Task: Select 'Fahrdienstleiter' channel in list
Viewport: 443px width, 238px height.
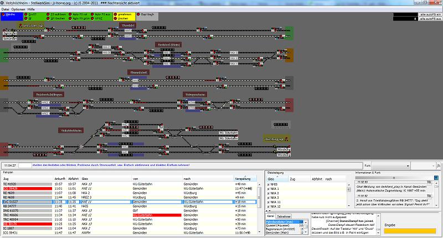Action: coord(284,222)
